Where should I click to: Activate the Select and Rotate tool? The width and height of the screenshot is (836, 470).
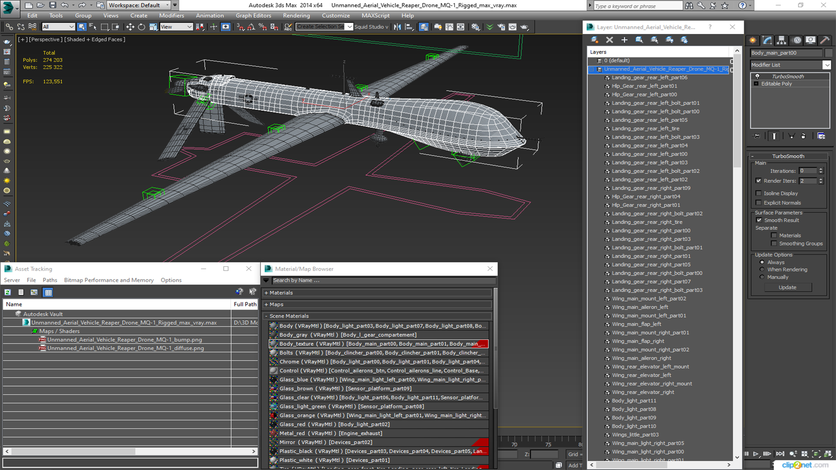tap(141, 27)
